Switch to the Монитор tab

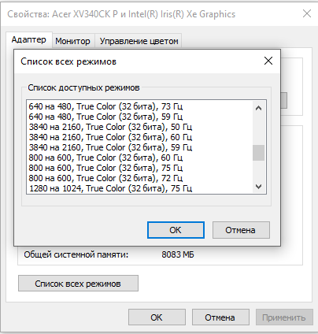[72, 41]
